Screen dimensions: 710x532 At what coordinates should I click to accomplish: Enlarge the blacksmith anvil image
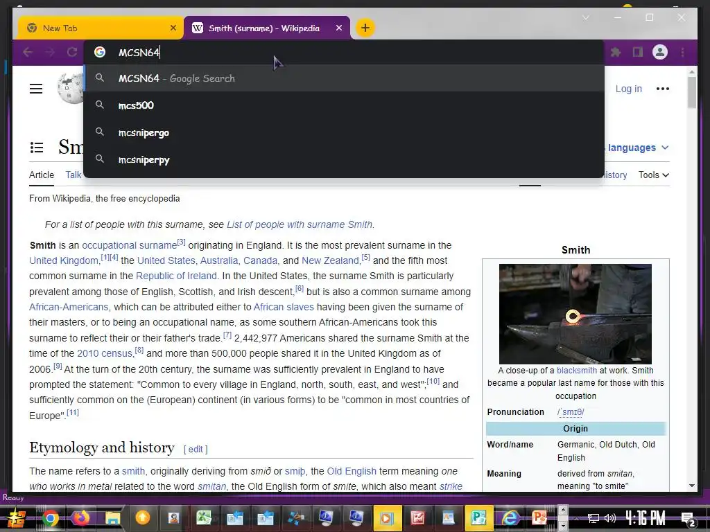575,314
